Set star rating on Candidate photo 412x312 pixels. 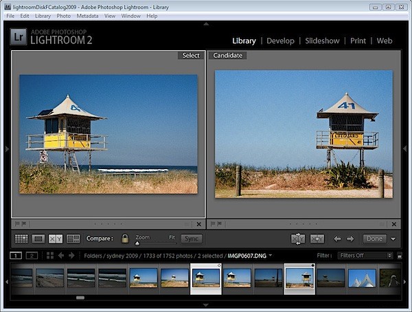pos(304,224)
